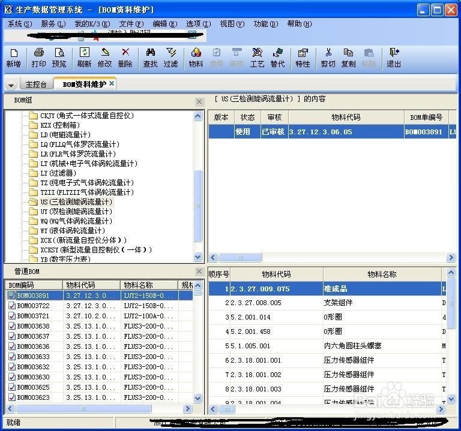Click the 审核 (Audit) toolbar icon
Screen dimensions: 461x431
(237, 58)
